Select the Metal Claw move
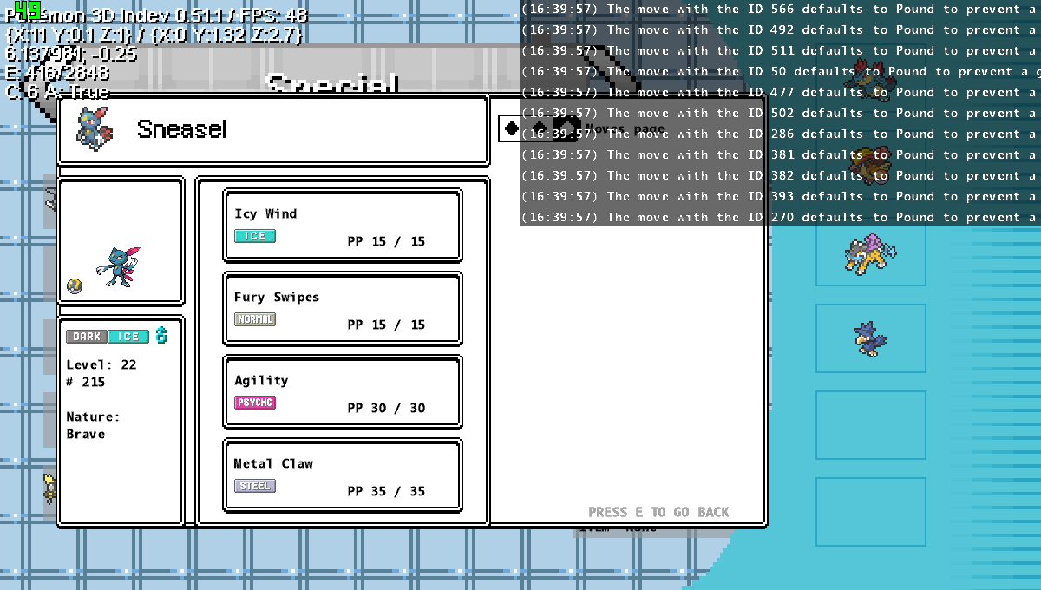The height and width of the screenshot is (590, 1041). [x=343, y=476]
